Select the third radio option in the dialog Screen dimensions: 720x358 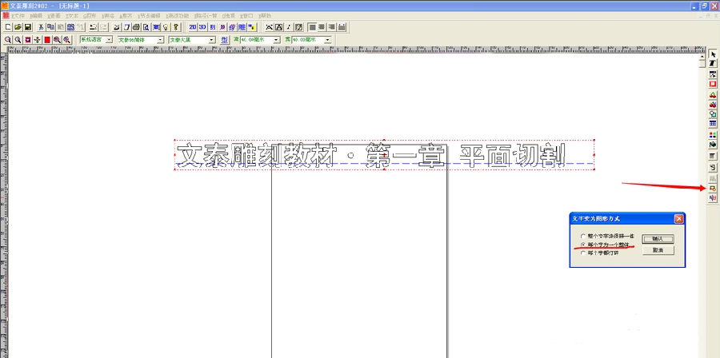click(584, 253)
